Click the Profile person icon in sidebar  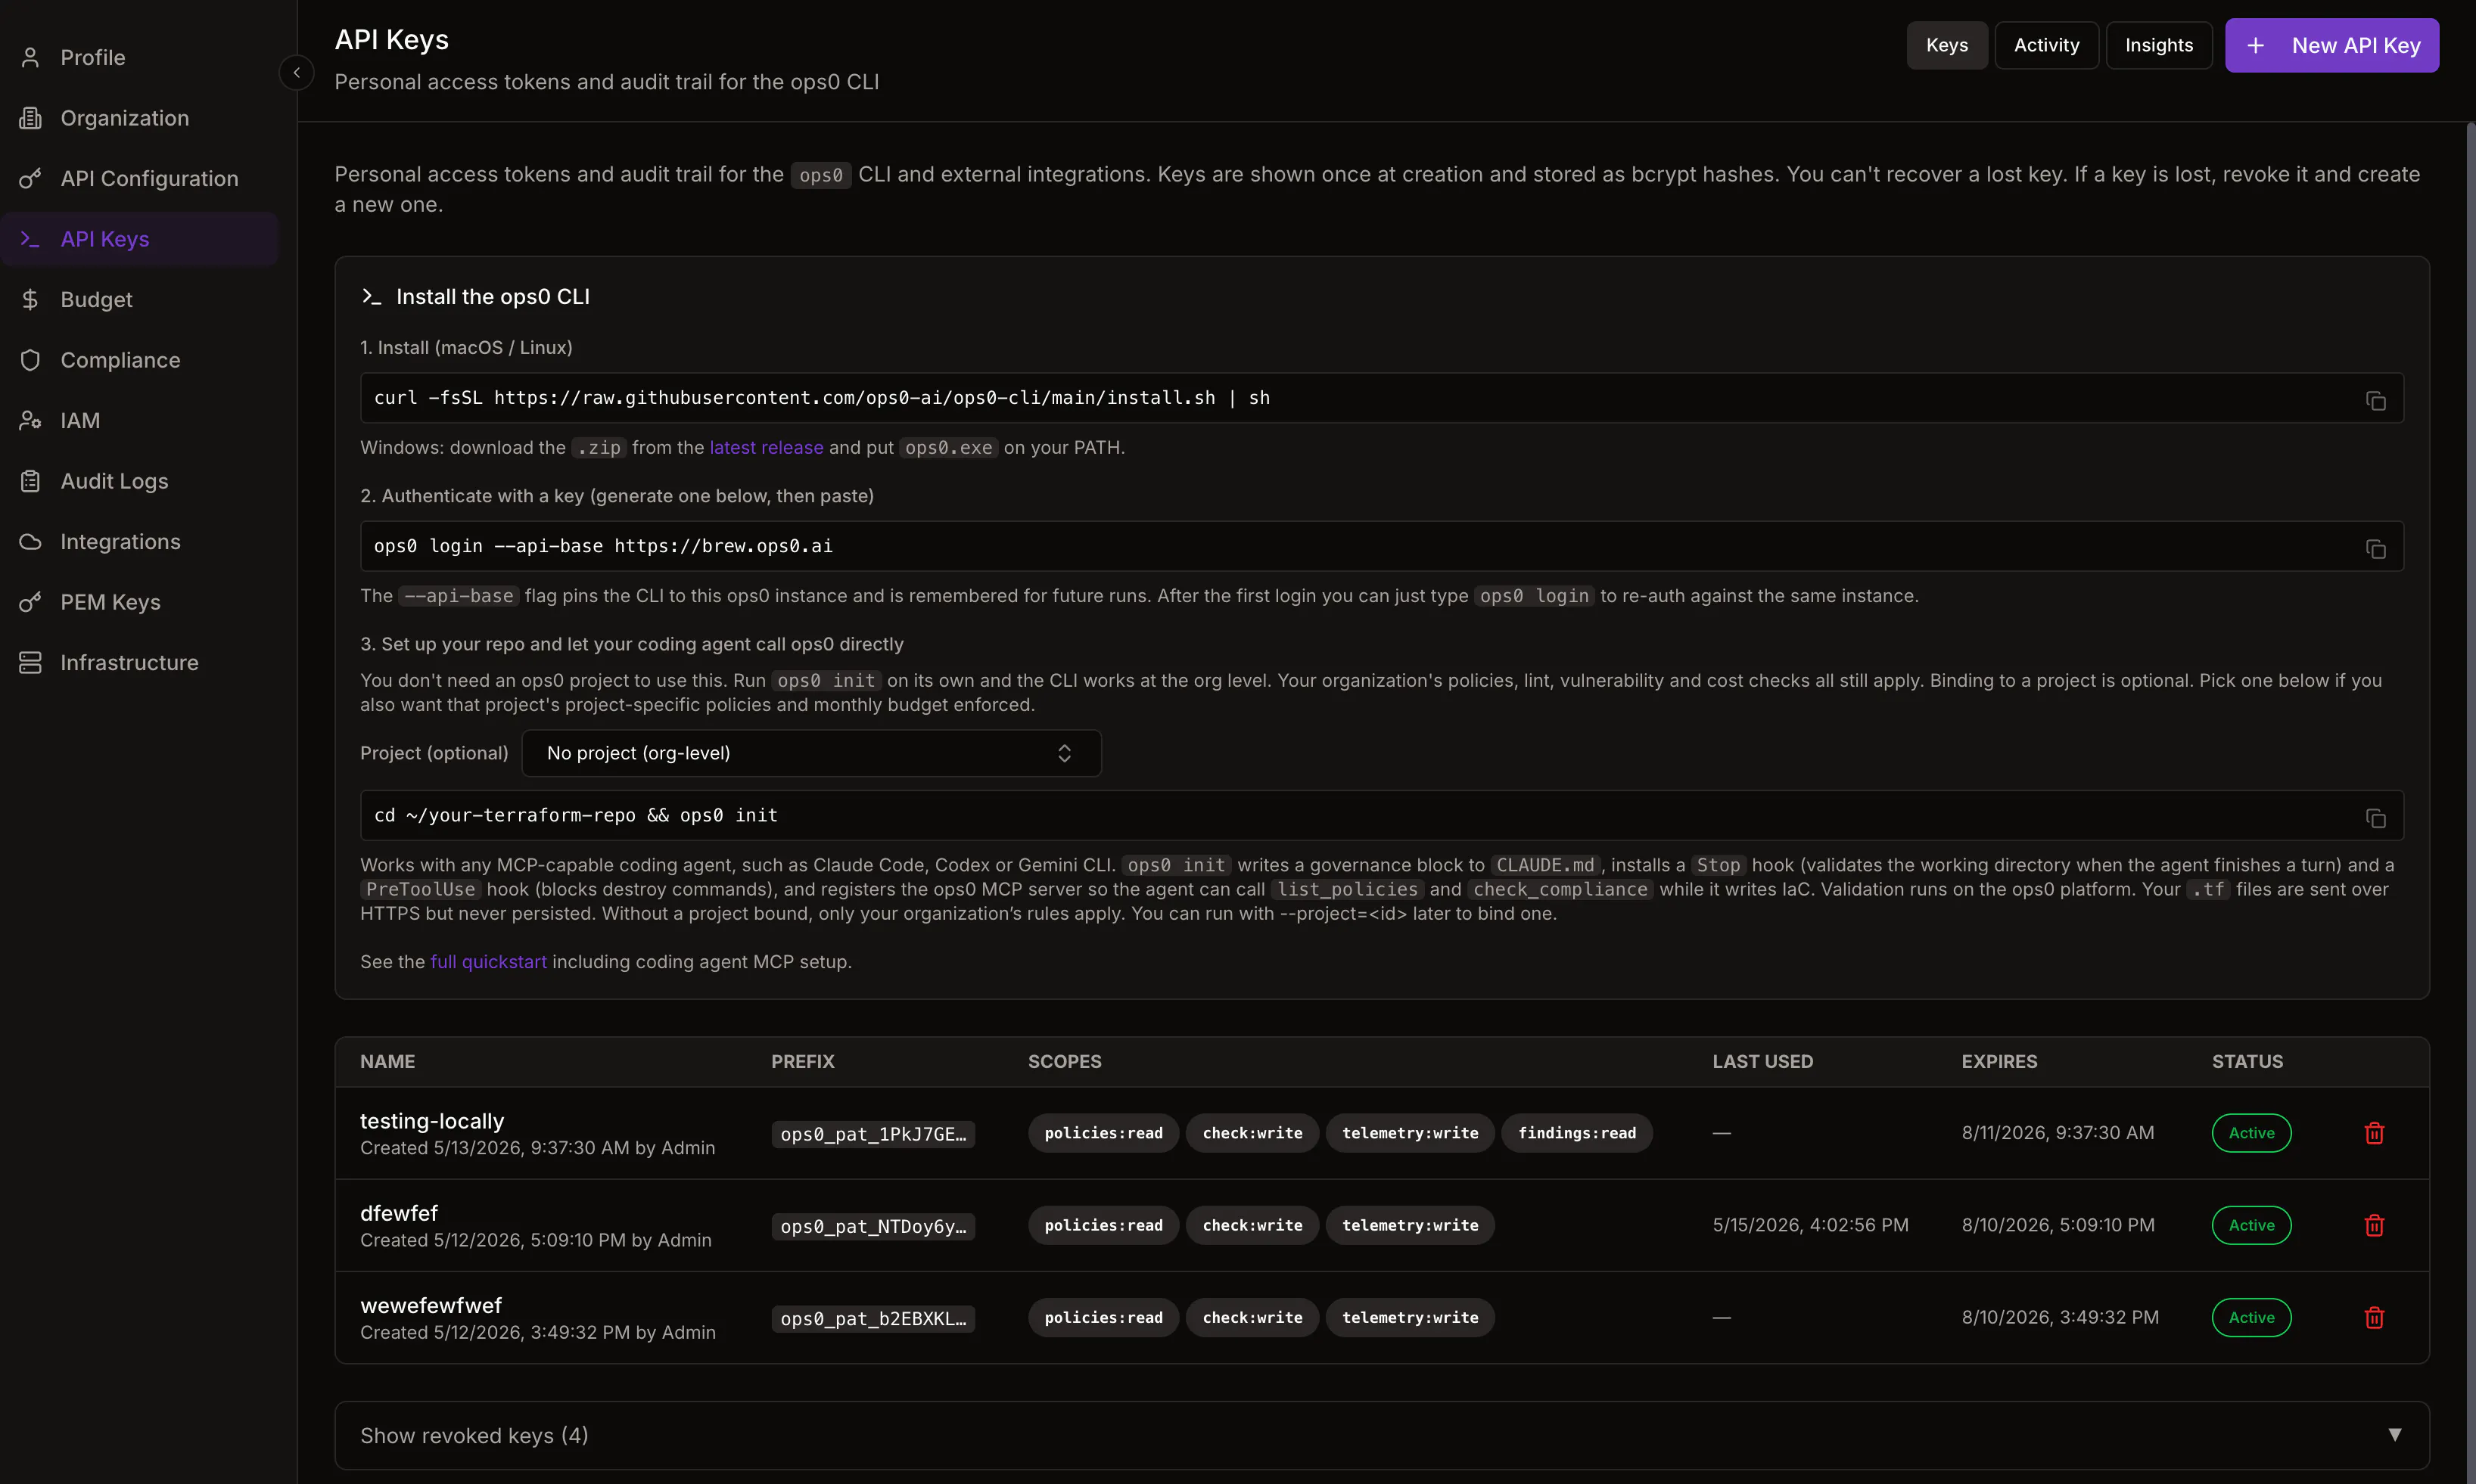[30, 58]
